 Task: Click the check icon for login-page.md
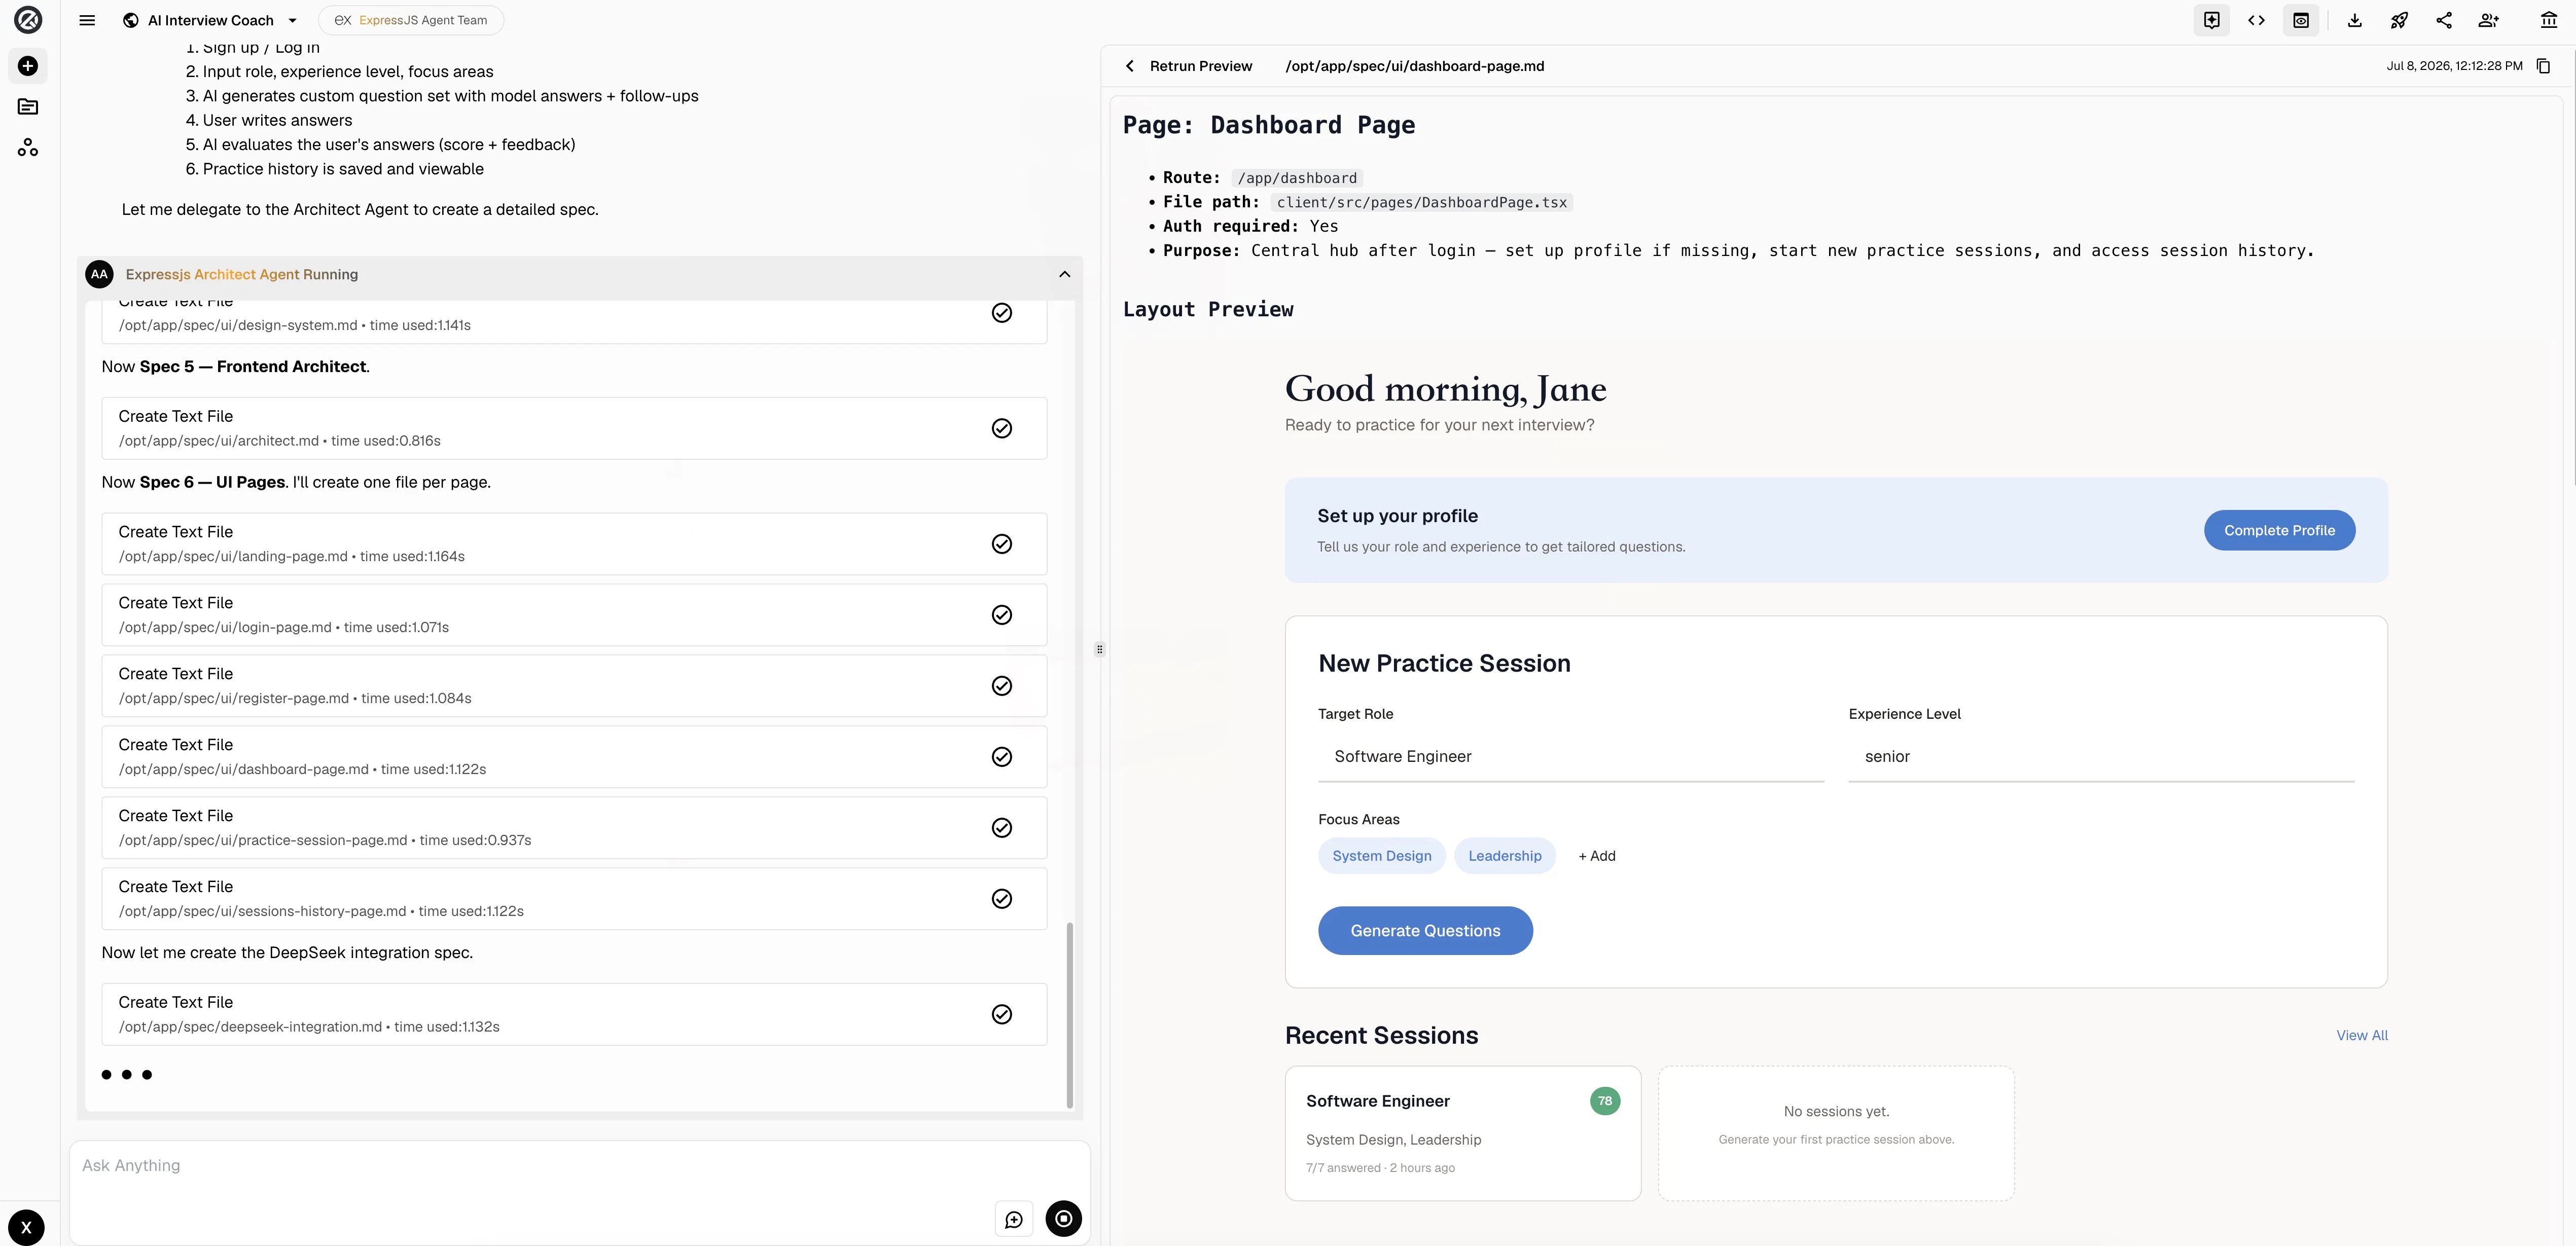coord(1001,615)
